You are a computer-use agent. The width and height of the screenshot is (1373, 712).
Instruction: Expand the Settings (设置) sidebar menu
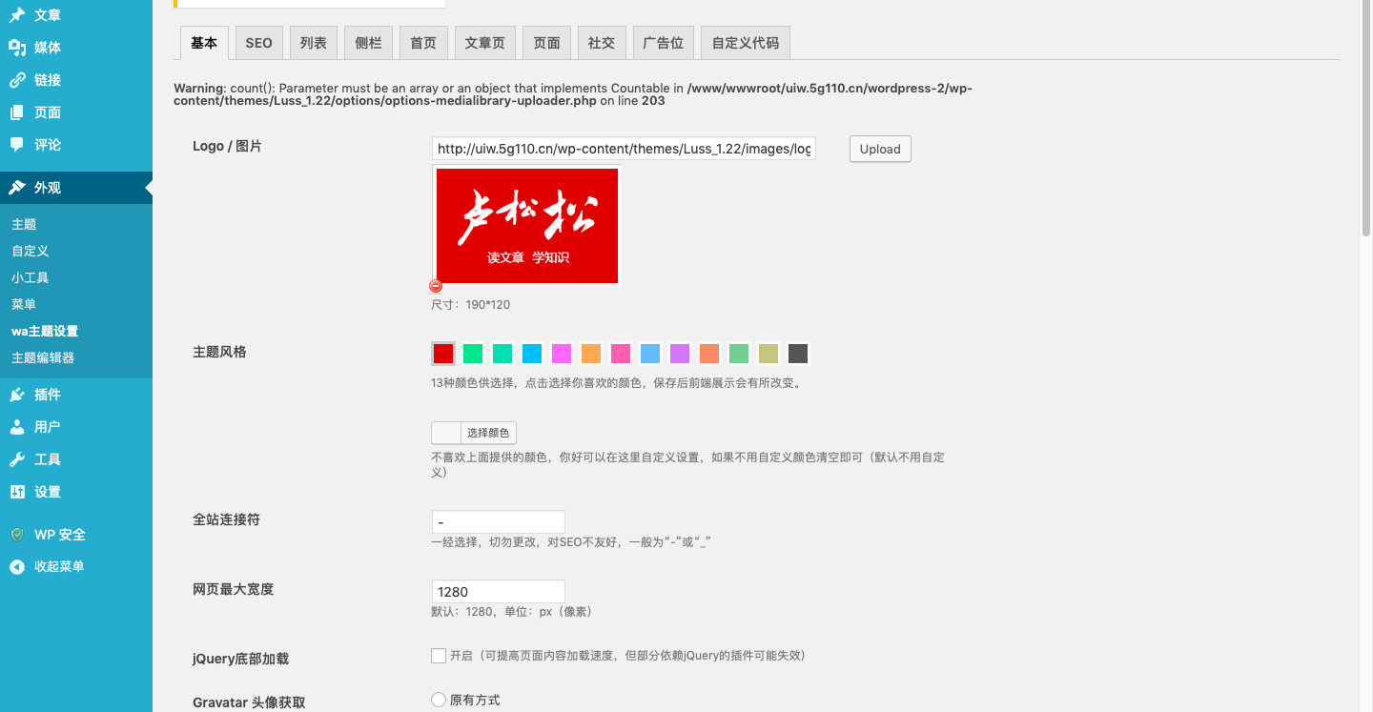coord(48,492)
